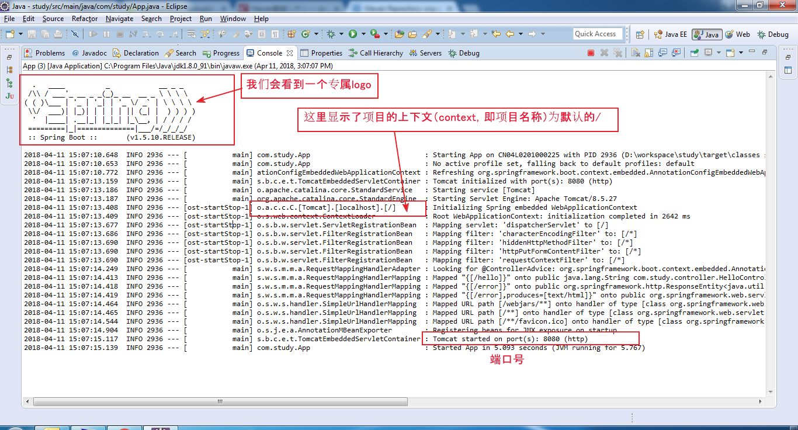Image resolution: width=798 pixels, height=430 pixels.
Task: Click the Suspend debug icon
Action: point(106,34)
